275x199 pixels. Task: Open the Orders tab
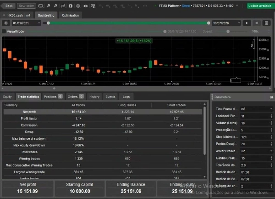tap(76, 97)
